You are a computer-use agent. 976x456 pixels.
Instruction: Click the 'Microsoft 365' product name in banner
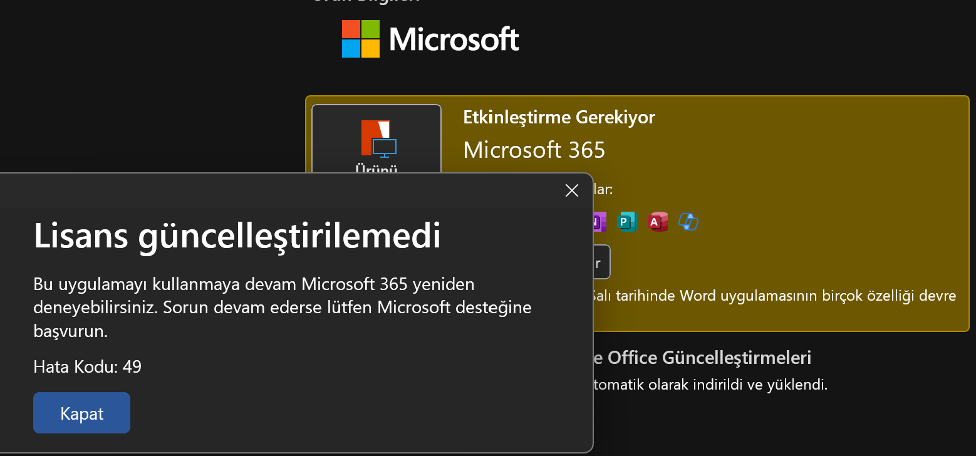point(534,150)
